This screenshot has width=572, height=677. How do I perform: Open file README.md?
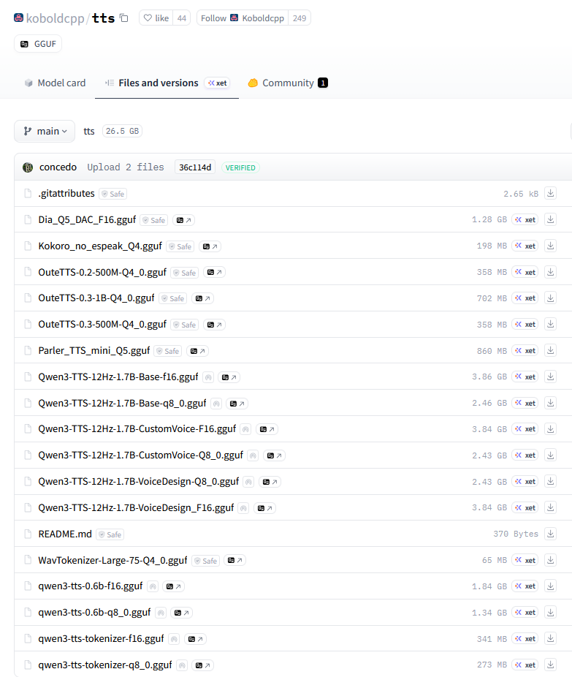click(x=65, y=534)
